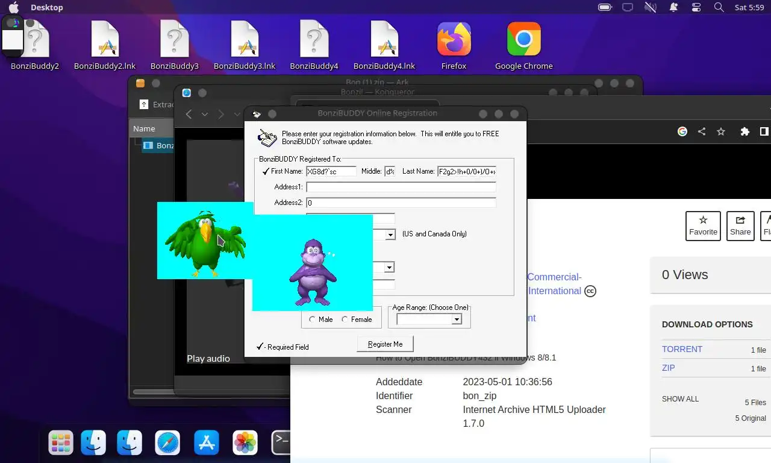Click the 5 Original text
Image resolution: width=771 pixels, height=463 pixels.
pos(751,418)
